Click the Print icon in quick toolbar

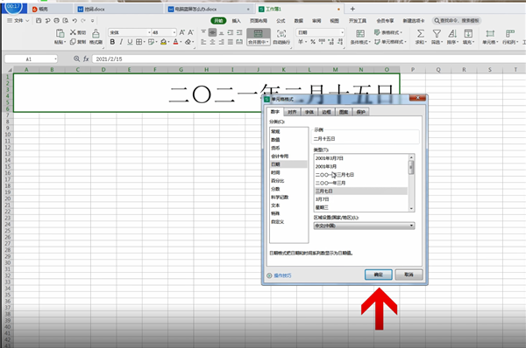tap(56, 21)
